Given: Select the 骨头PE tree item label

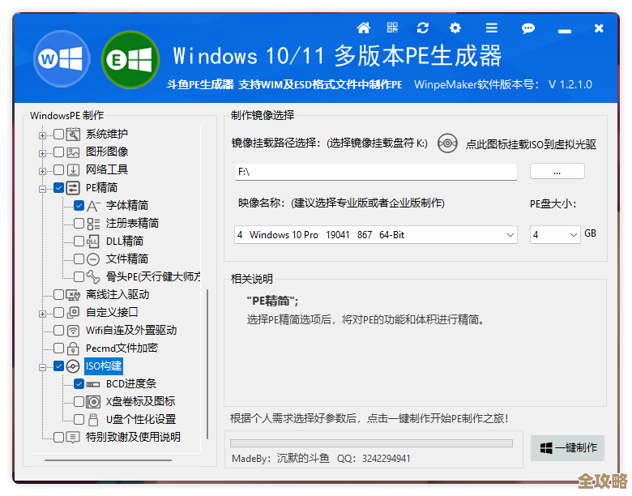Looking at the screenshot, I should coord(153,276).
